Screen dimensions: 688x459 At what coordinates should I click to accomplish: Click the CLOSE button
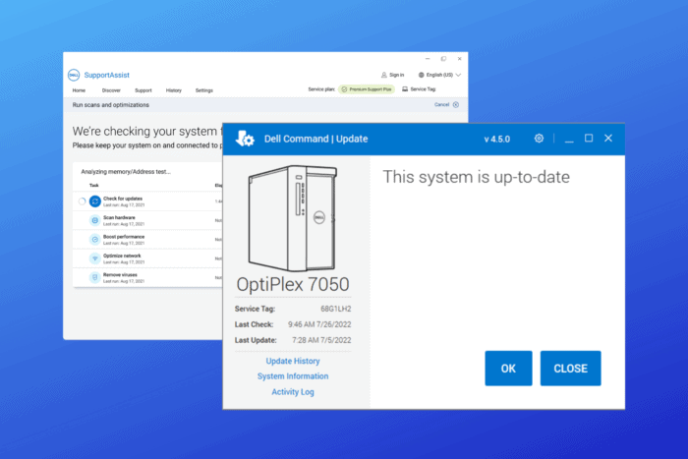(570, 369)
